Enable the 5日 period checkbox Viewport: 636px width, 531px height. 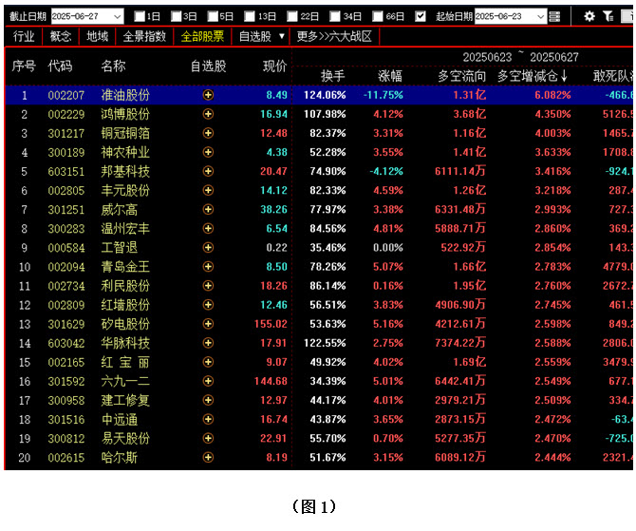(213, 16)
